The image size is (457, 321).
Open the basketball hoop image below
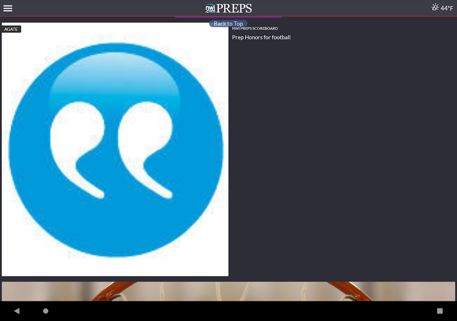coord(228,291)
